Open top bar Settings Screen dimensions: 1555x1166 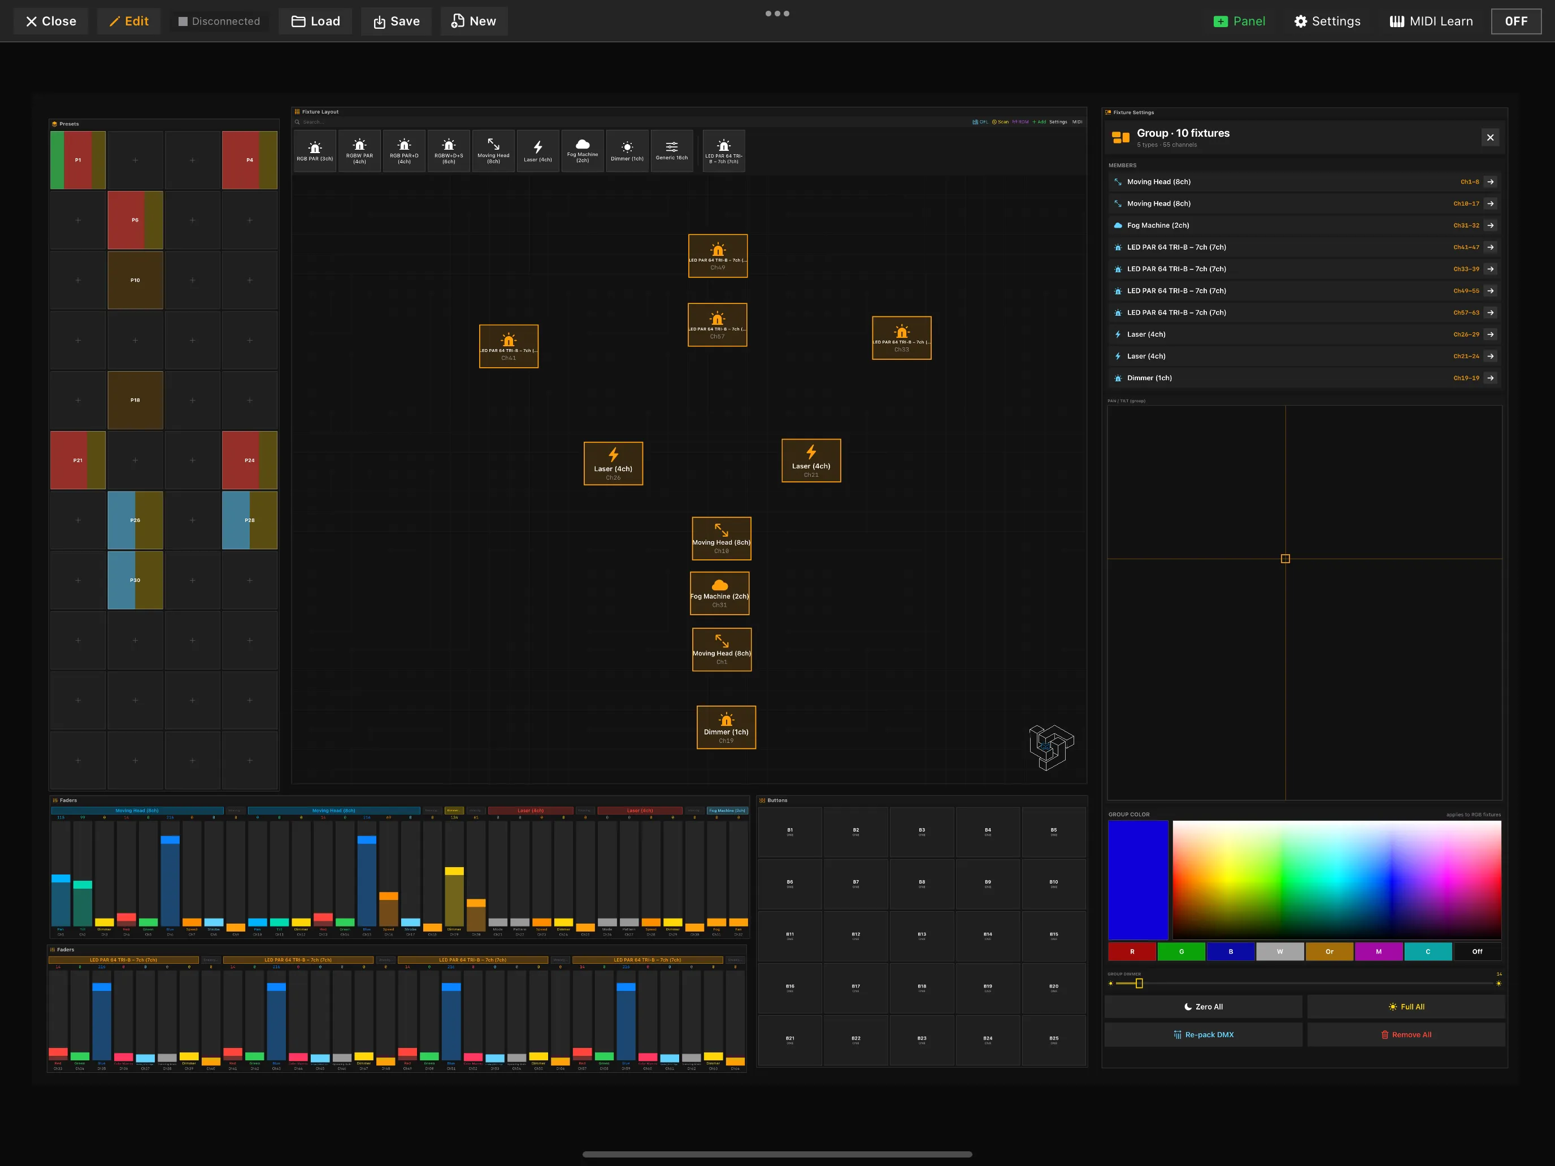1327,21
